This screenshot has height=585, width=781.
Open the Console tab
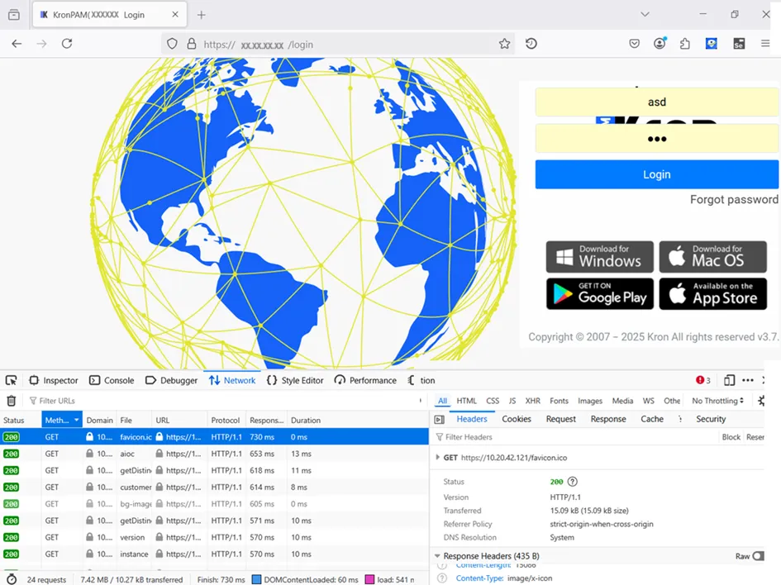pos(112,380)
